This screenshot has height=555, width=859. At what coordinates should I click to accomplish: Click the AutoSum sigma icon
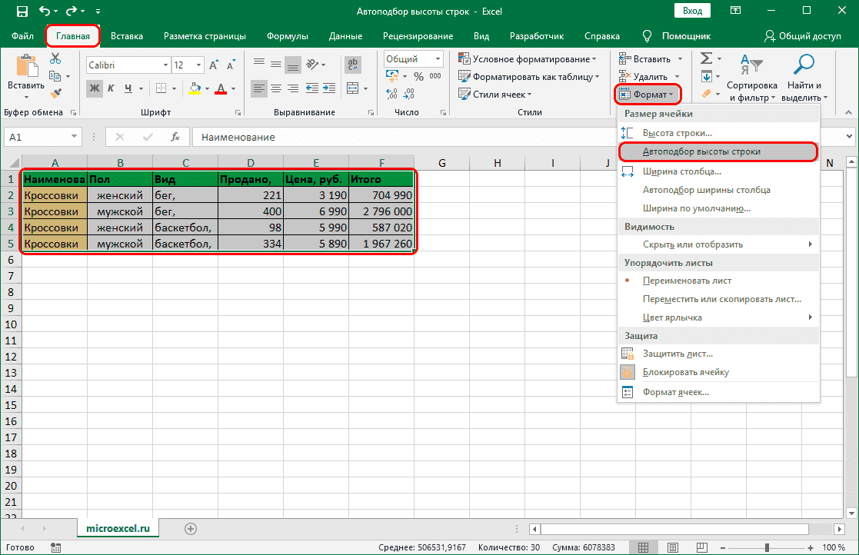pos(706,58)
